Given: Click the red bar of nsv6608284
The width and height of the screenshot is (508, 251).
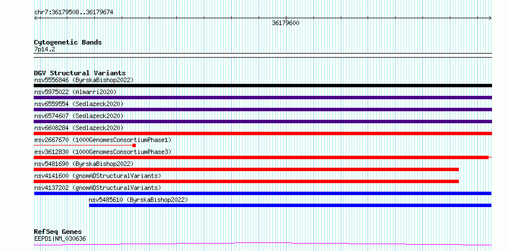Looking at the screenshot, I should 263,133.
